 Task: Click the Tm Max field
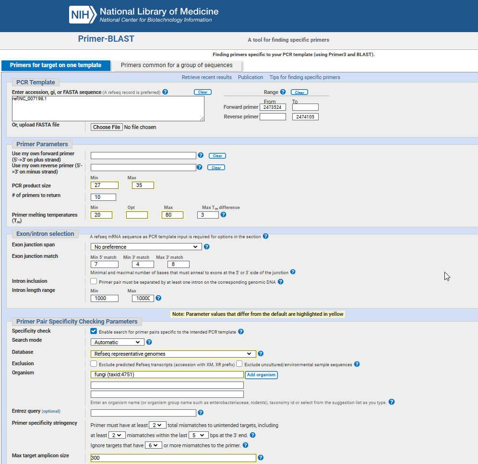(172, 215)
